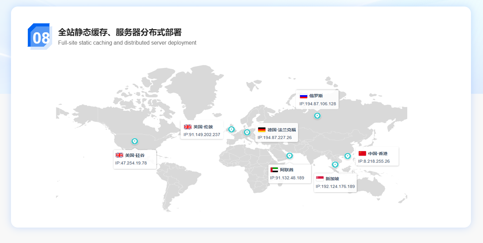The height and width of the screenshot is (243, 483).
Task: Click the German flag icon
Action: pyautogui.click(x=262, y=130)
